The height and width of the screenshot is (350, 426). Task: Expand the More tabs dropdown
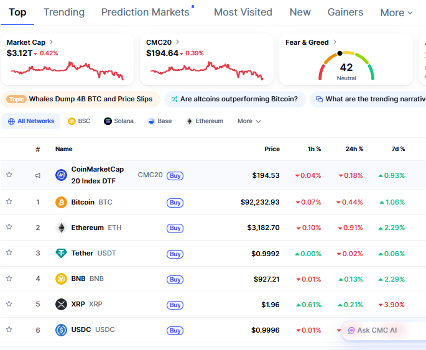tap(396, 12)
